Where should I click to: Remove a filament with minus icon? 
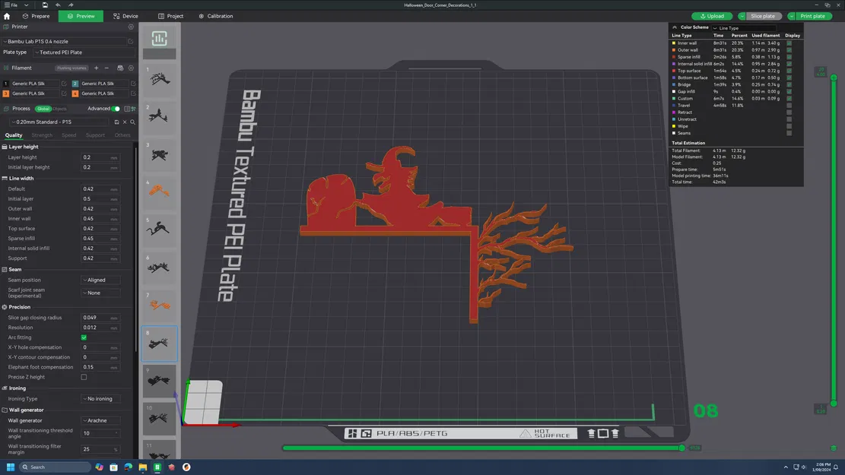tap(106, 68)
